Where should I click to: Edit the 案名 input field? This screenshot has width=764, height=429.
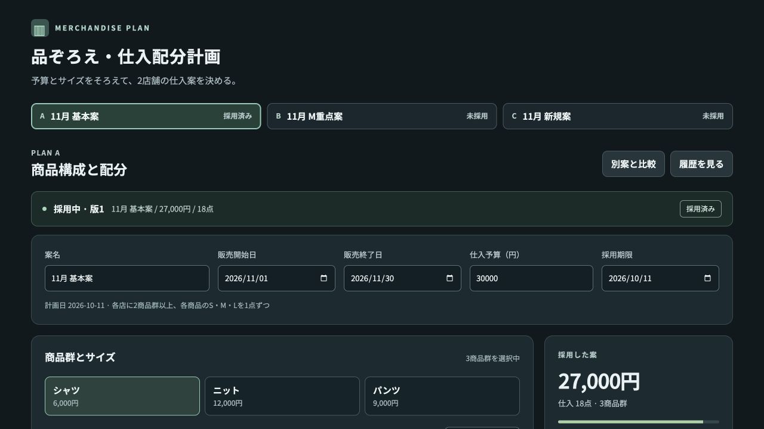pos(127,278)
